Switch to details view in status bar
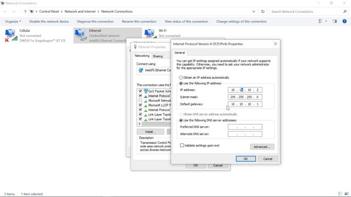Screen dimensions: 351x197 [x=340, y=194]
